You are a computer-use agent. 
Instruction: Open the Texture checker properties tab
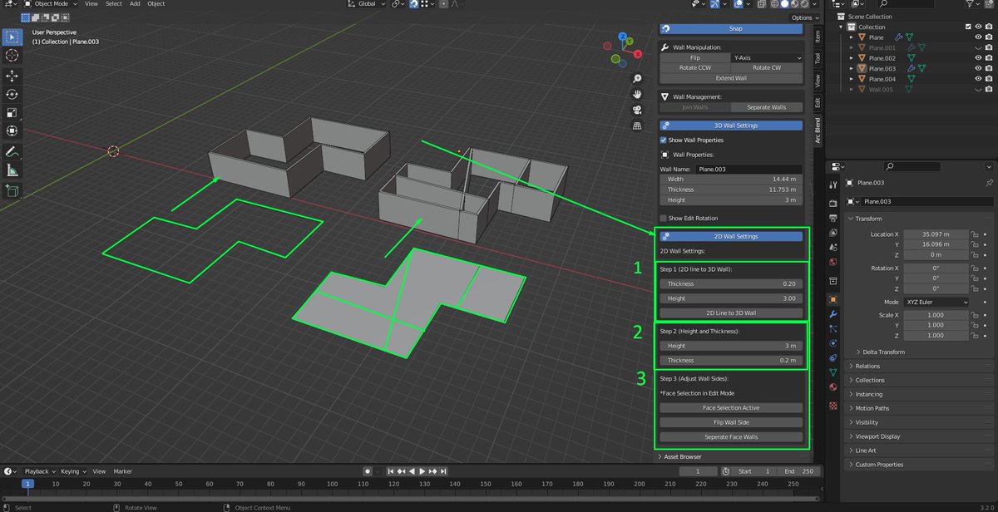click(x=833, y=406)
